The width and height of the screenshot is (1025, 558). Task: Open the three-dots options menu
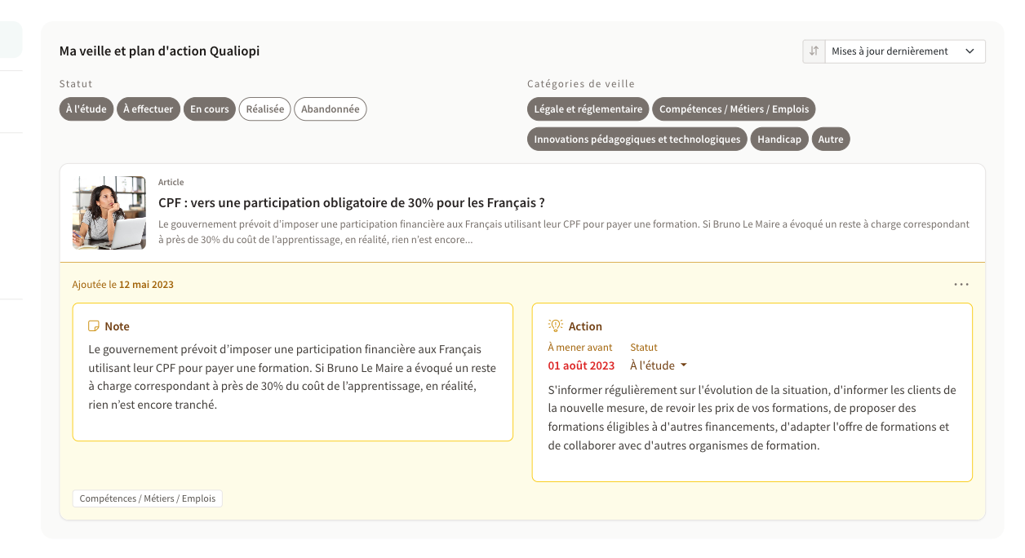[x=961, y=285]
